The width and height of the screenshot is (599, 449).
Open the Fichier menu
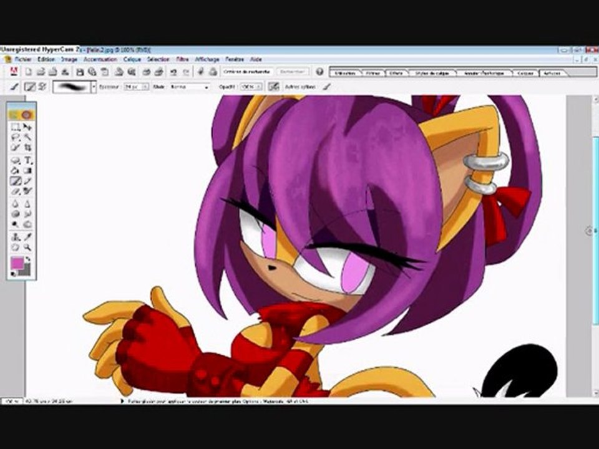tap(23, 59)
